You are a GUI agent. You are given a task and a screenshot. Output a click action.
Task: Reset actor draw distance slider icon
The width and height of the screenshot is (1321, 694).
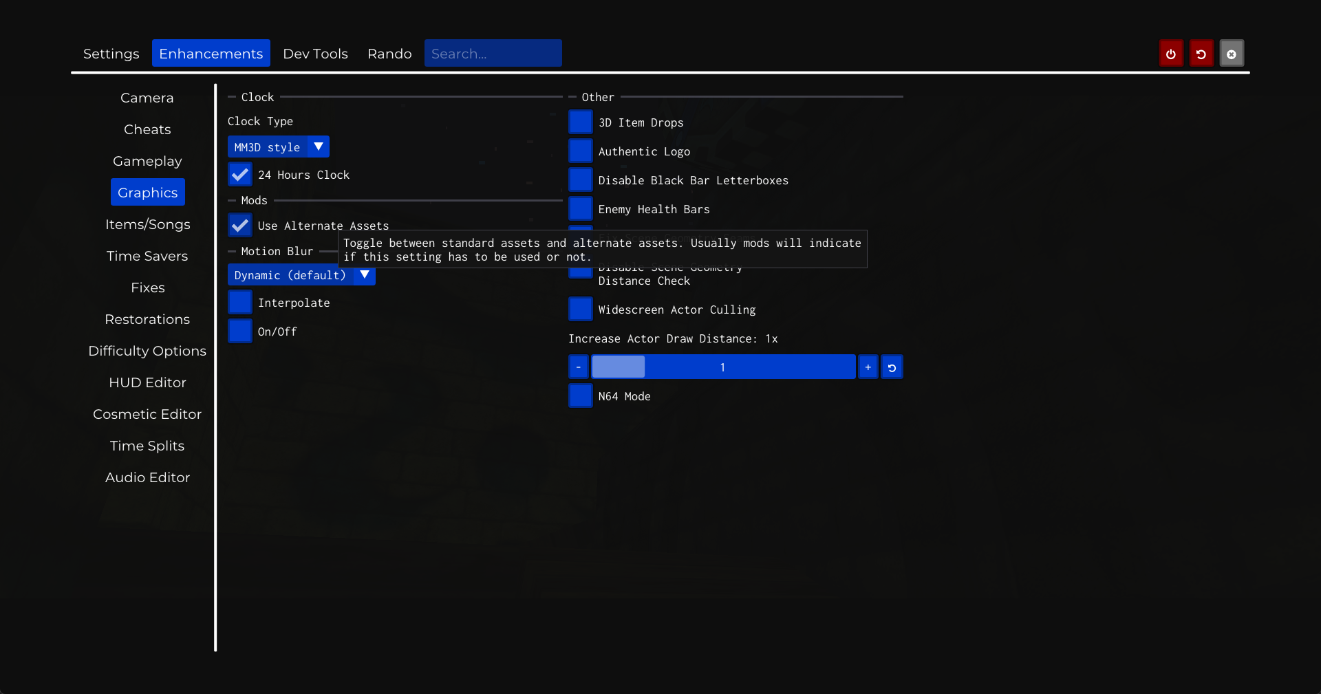[x=892, y=367]
